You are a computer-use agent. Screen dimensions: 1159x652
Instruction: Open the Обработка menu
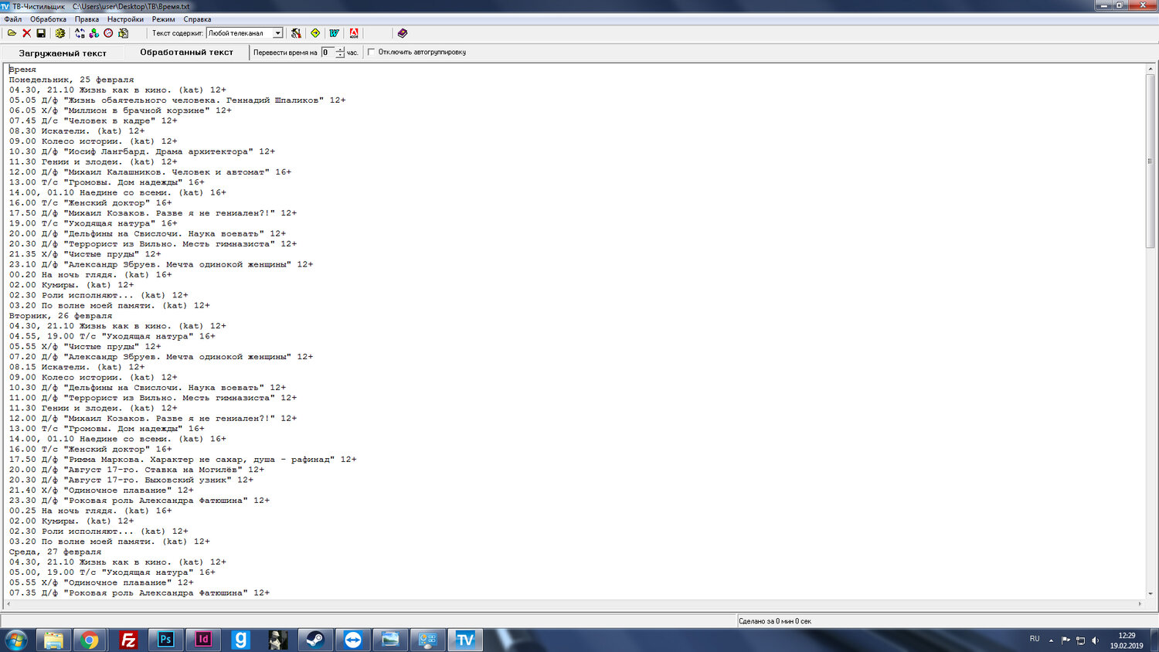tap(48, 19)
